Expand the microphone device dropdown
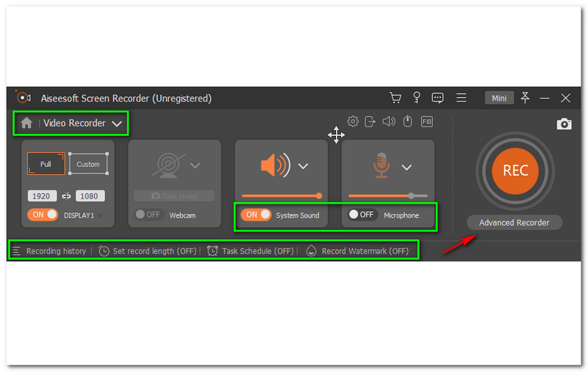Image resolution: width=588 pixels, height=372 pixels. click(407, 167)
